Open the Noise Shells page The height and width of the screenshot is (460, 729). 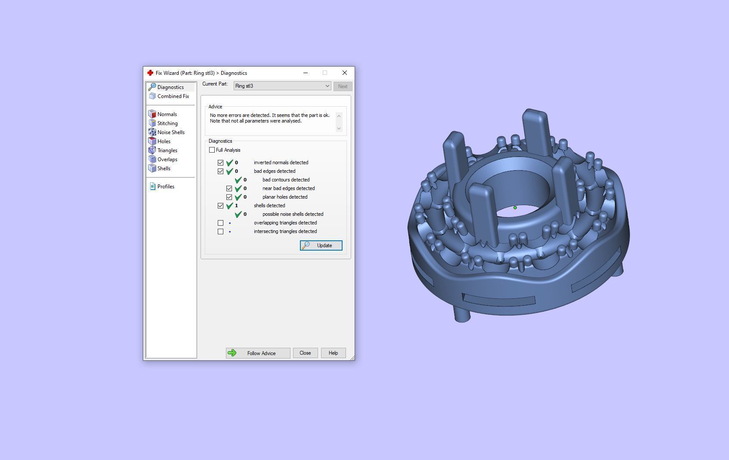pyautogui.click(x=171, y=132)
